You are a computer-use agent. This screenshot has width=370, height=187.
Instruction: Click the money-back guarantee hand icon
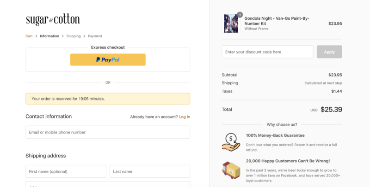[231, 141]
